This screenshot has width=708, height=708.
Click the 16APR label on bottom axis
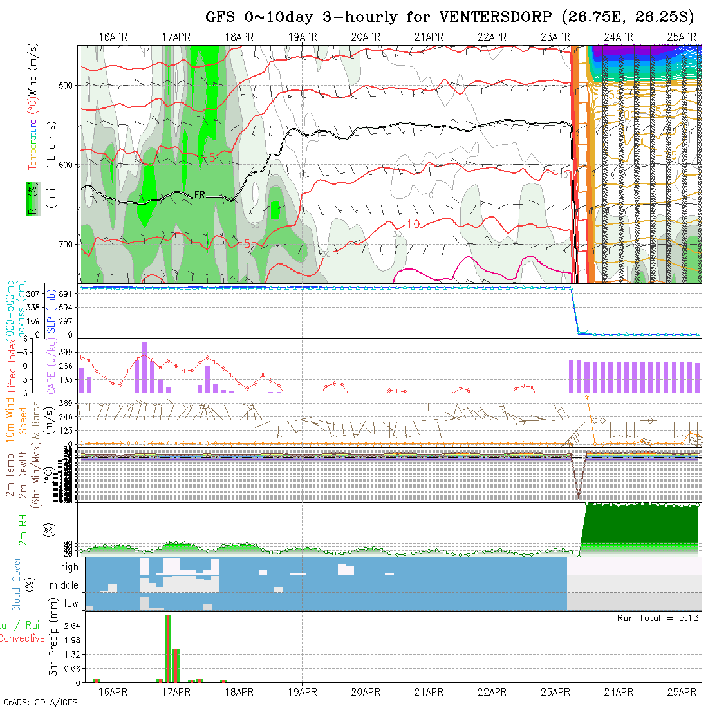click(113, 692)
